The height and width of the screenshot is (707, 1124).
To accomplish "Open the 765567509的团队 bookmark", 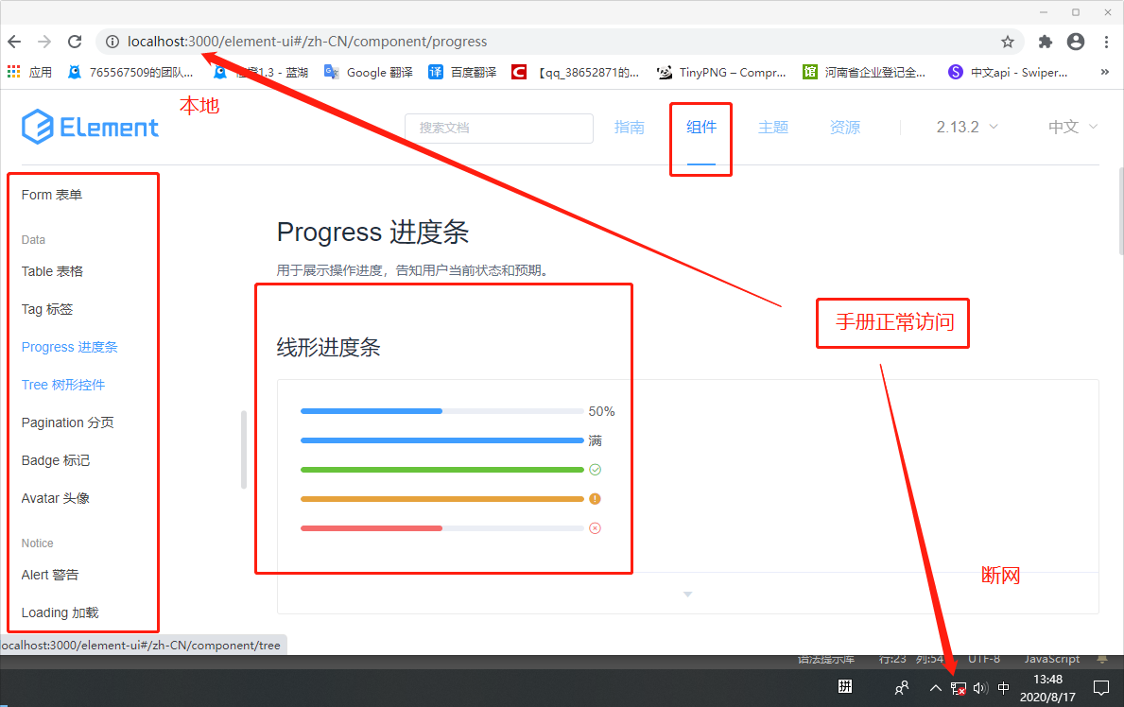I will [130, 72].
